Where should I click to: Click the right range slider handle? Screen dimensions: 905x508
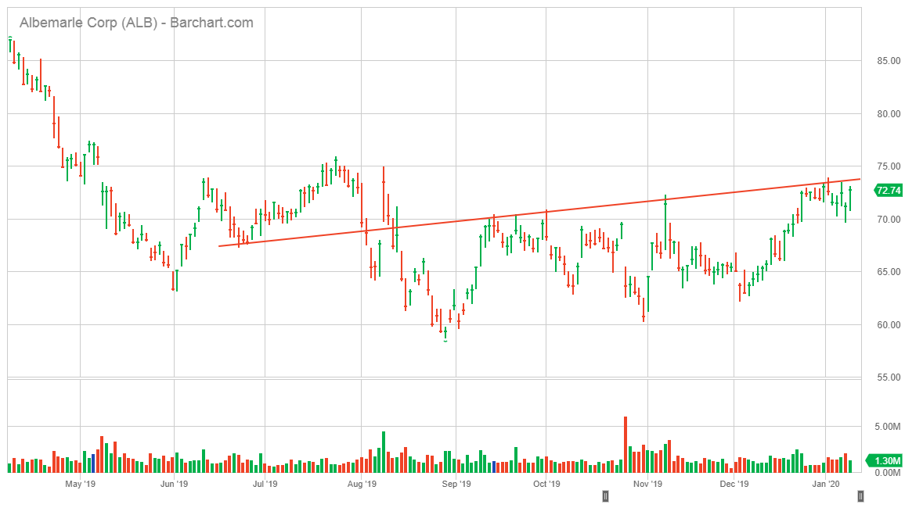[x=860, y=496]
